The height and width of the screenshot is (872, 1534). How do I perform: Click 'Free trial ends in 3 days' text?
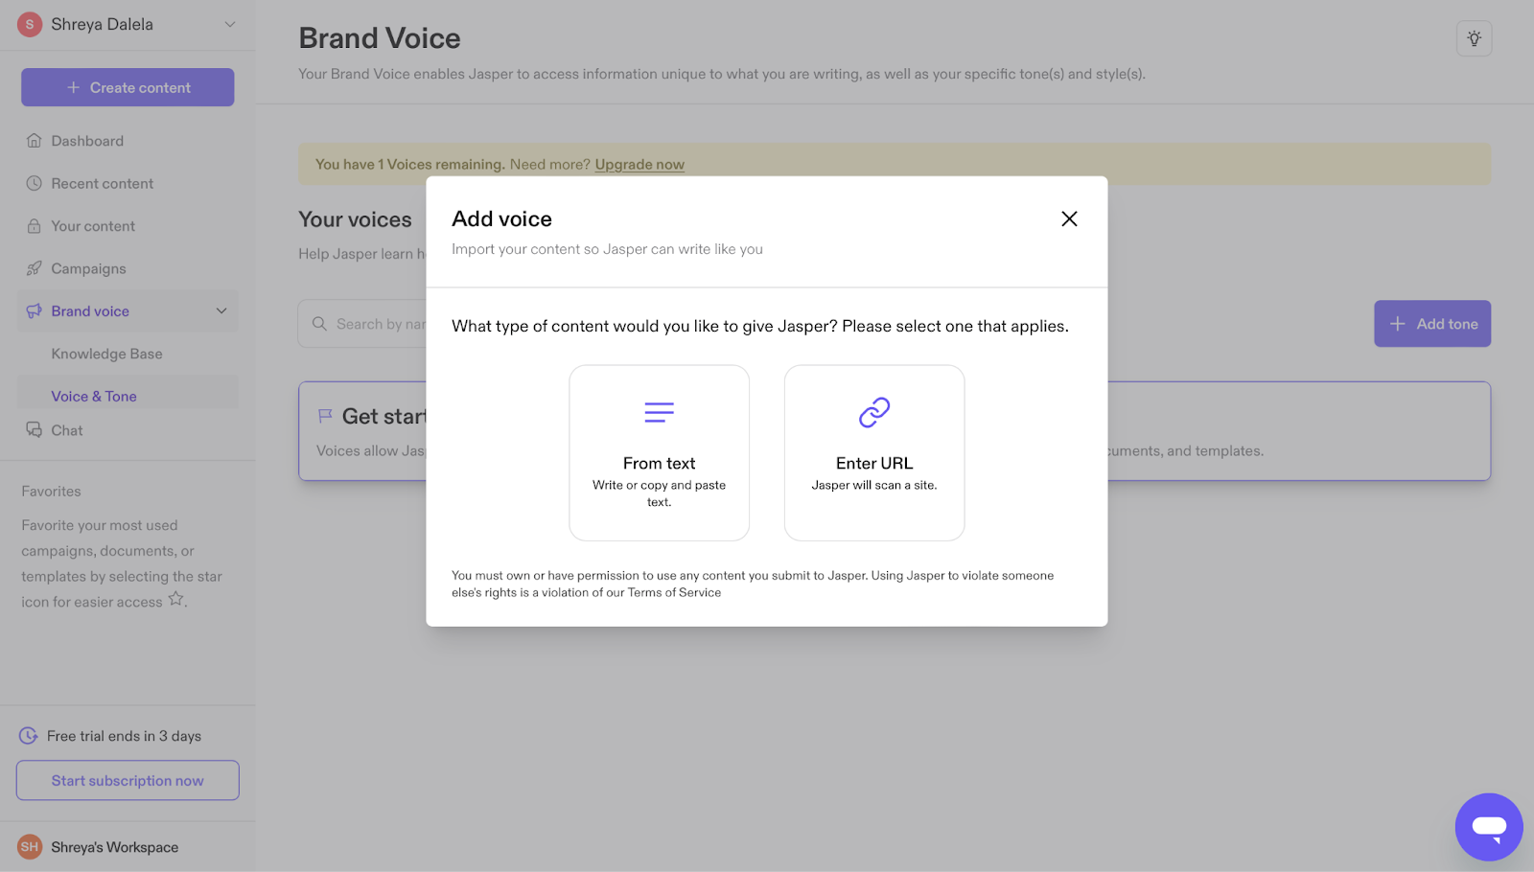125,736
